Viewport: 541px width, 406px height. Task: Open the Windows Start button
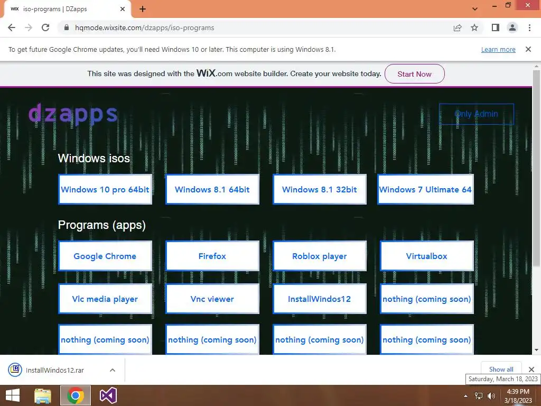(x=13, y=395)
